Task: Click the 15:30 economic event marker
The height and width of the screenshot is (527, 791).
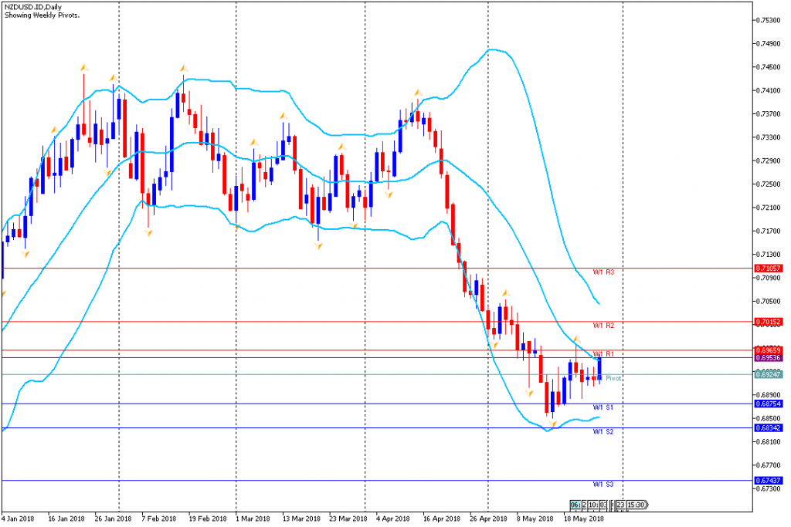Action: [636, 505]
